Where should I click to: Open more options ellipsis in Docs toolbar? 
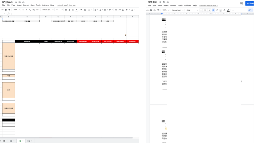(233, 10)
